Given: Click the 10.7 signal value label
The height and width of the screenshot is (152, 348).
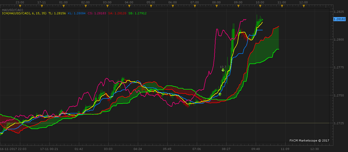Looking at the screenshot, I should [223, 67].
